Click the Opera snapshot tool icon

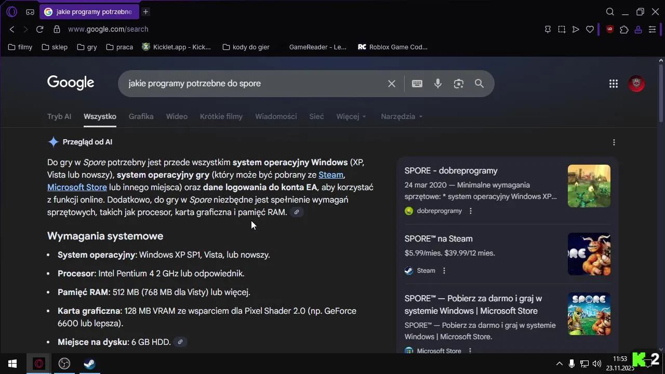(x=562, y=30)
